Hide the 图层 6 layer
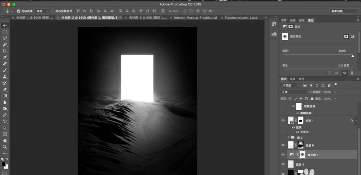 [283, 145]
